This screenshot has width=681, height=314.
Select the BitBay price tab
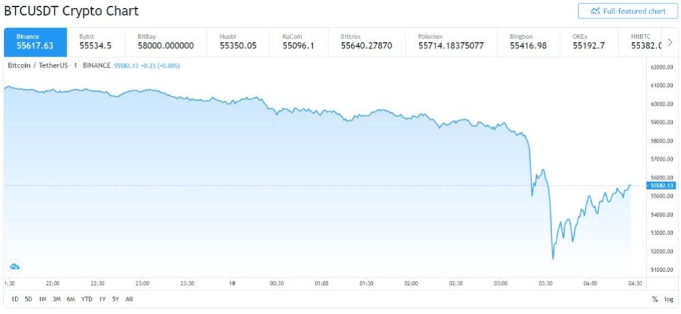166,43
